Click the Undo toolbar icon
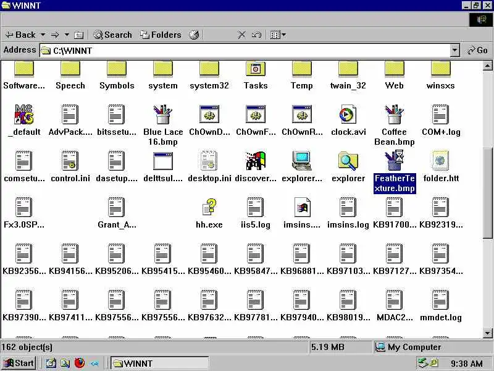This screenshot has width=494, height=371. pos(256,35)
